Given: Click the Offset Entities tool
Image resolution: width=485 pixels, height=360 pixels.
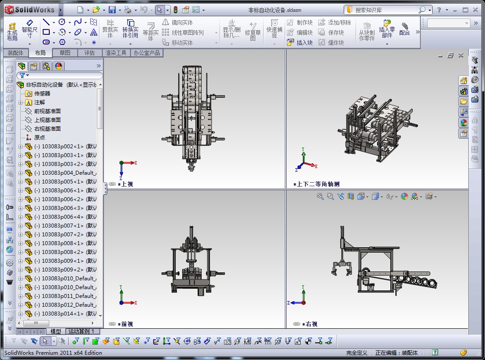Looking at the screenshot, I should point(151,32).
